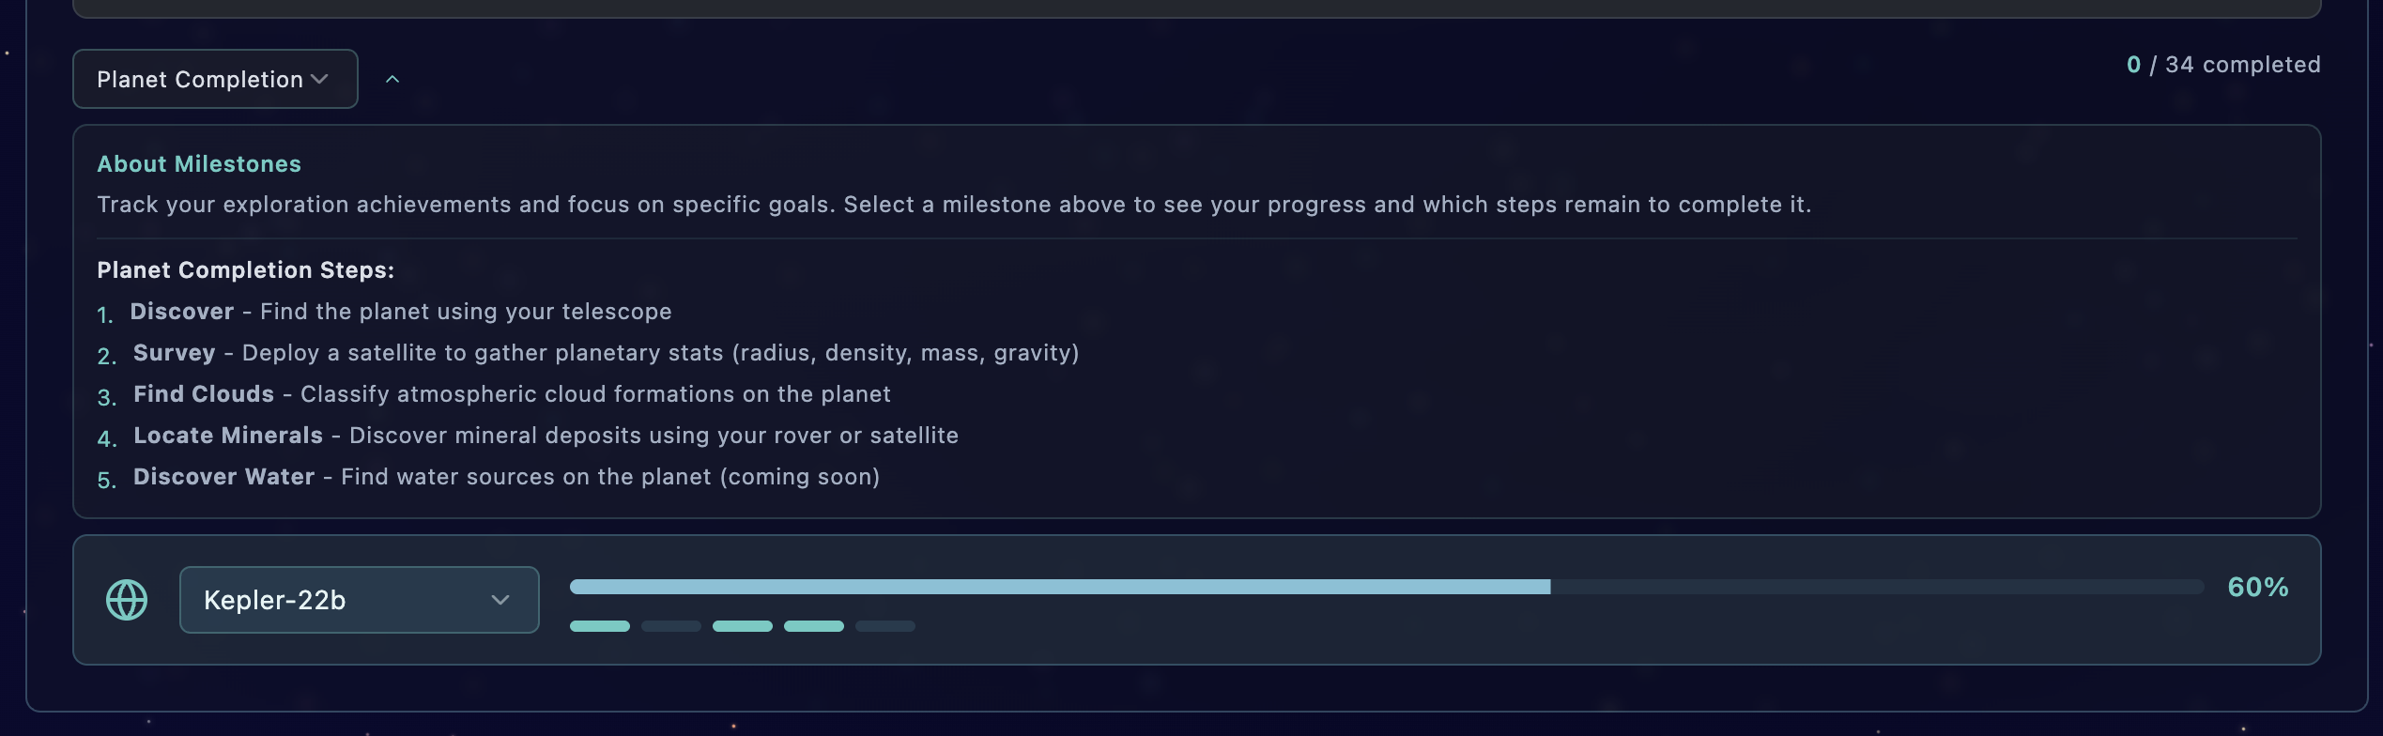Click the fourth step indicator pill
This screenshot has height=736, width=2383.
(x=813, y=626)
